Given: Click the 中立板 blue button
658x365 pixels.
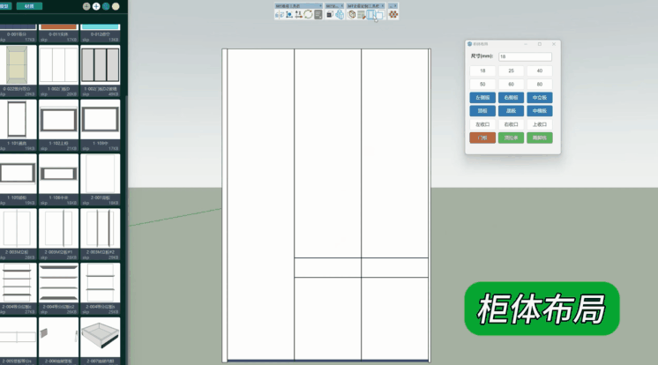Looking at the screenshot, I should point(539,98).
